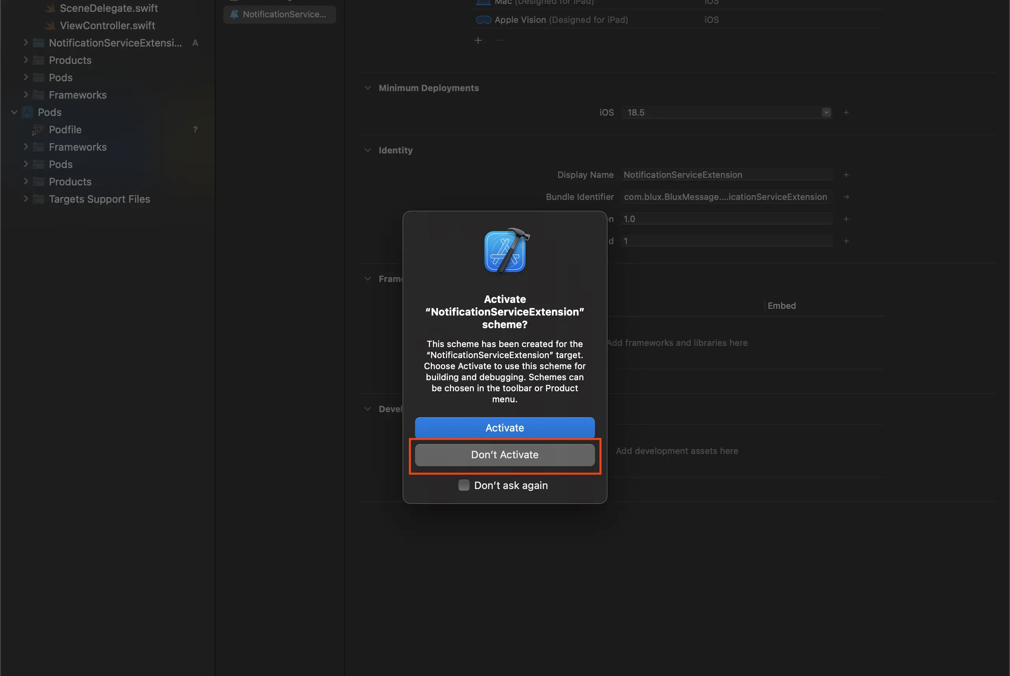Click the Add development assets here placeholder

click(677, 451)
